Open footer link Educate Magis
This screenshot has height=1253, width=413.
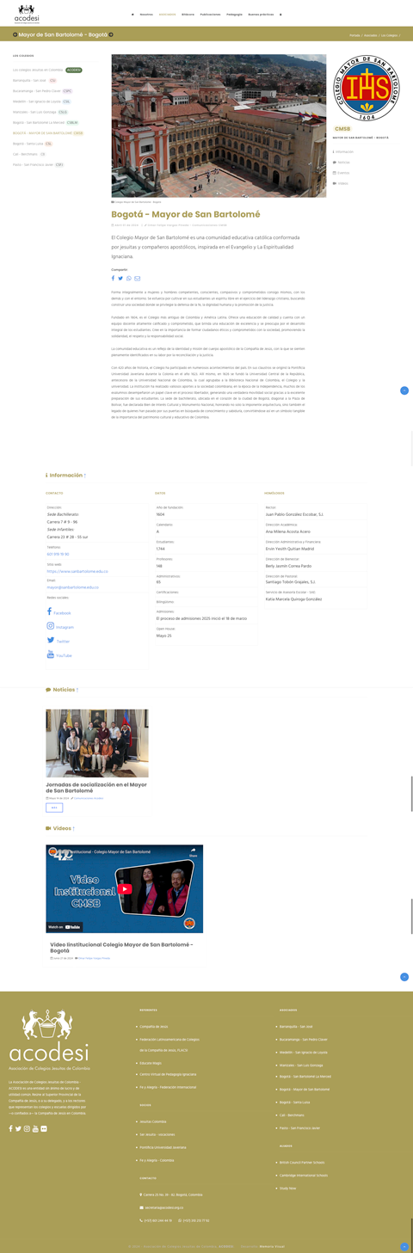151,1063
